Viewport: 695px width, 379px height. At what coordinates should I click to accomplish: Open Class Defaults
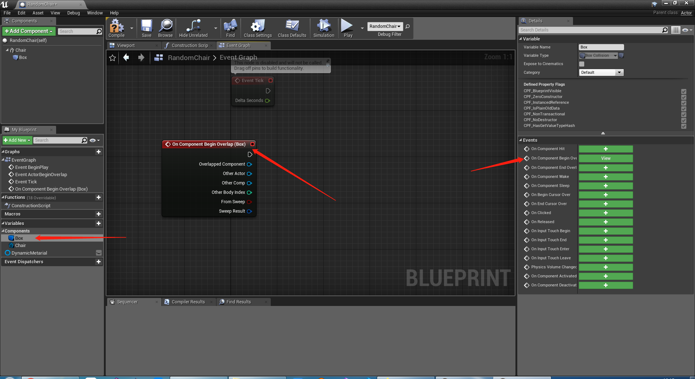[x=292, y=28]
